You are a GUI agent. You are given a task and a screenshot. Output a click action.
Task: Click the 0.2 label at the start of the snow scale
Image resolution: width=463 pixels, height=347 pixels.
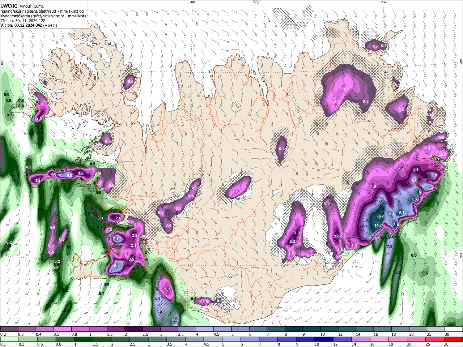click(3, 334)
